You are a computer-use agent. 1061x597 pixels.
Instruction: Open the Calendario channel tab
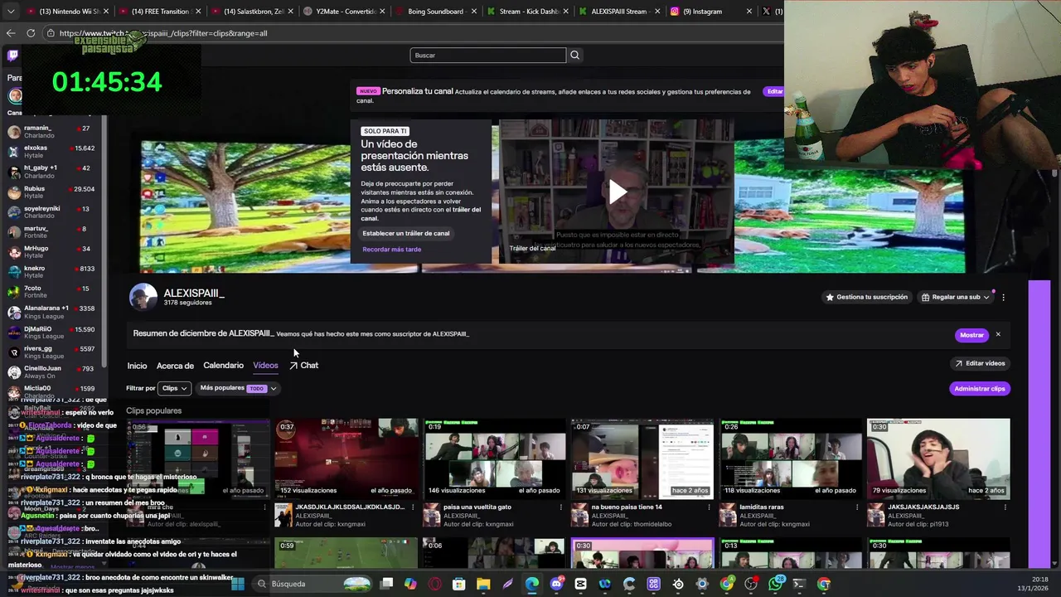point(223,366)
